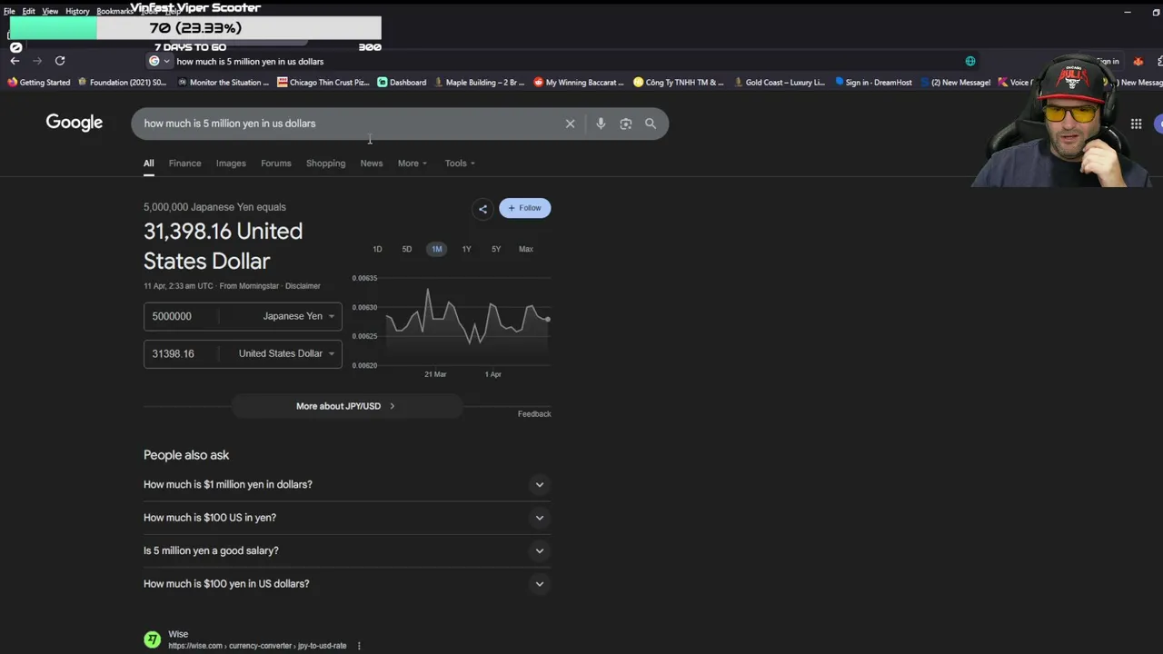Open the Disclaimer link
Viewport: 1163px width, 654px height.
303,286
